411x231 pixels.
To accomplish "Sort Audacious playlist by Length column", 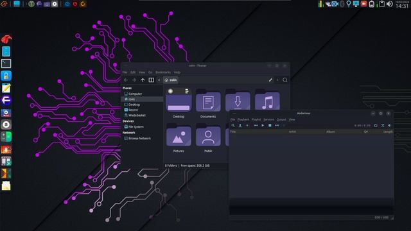I will point(388,132).
